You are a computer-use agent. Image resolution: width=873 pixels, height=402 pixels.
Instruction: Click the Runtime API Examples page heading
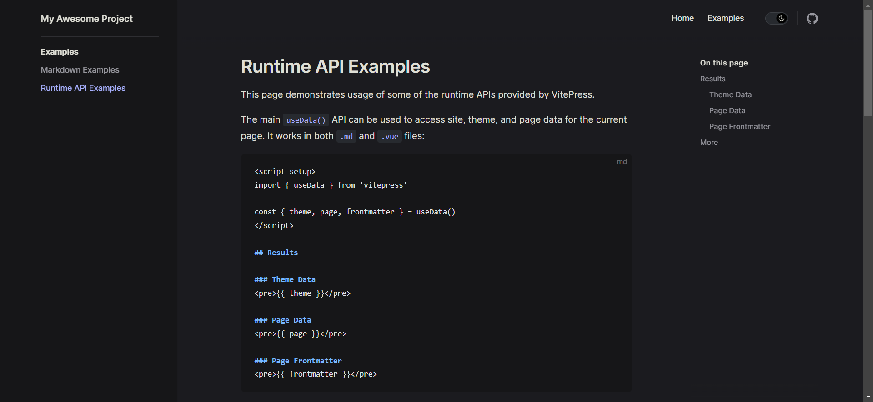335,66
